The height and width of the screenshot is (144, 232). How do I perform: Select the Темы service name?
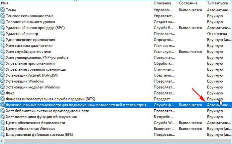tap(11, 10)
